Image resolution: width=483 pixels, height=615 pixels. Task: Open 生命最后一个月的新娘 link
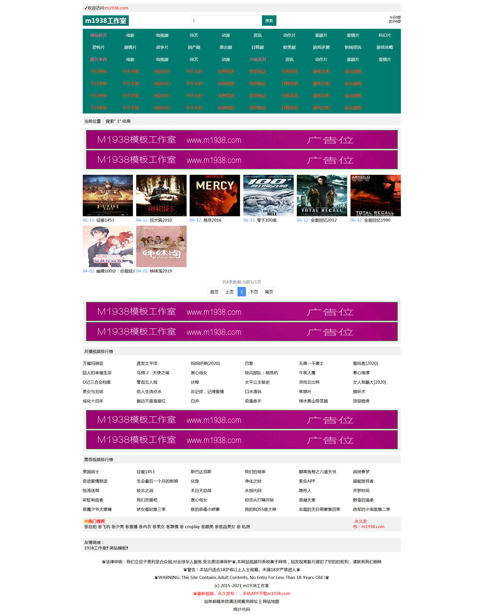(x=157, y=481)
